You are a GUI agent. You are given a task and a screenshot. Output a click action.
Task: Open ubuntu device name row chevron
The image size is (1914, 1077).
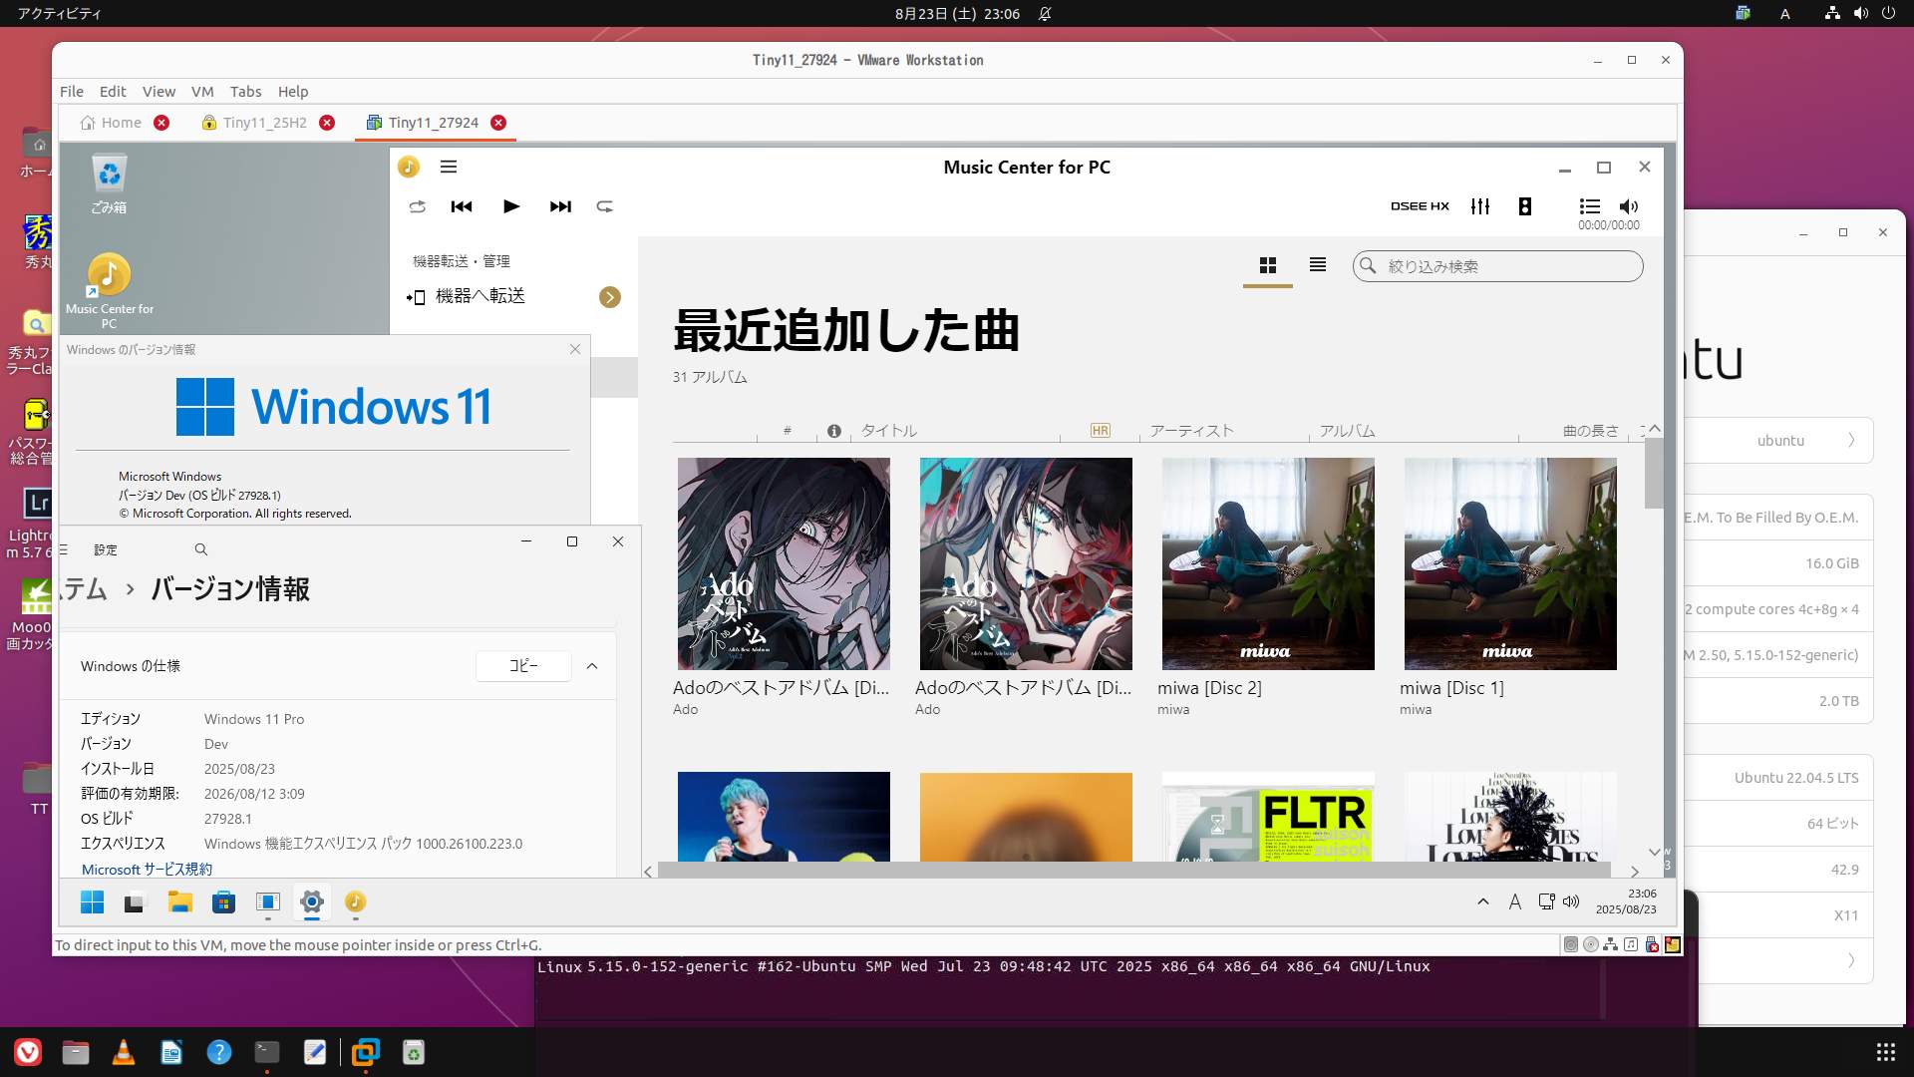1851,441
